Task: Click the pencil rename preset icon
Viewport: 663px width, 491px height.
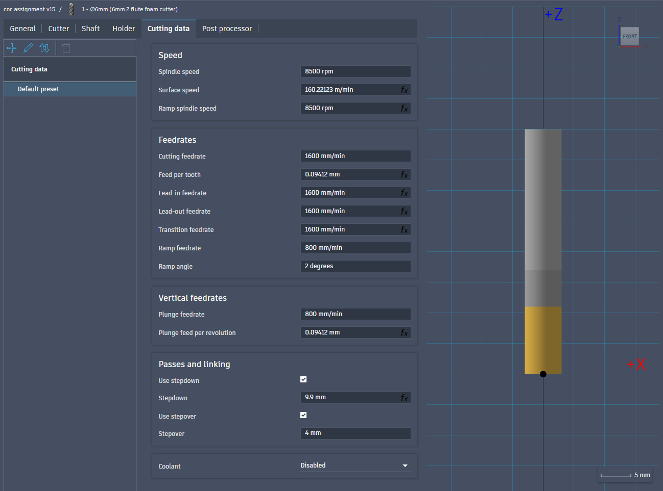Action: [28, 48]
